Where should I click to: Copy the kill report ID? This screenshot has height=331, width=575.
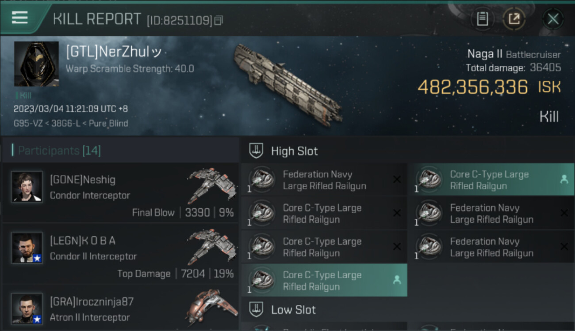pyautogui.click(x=218, y=20)
